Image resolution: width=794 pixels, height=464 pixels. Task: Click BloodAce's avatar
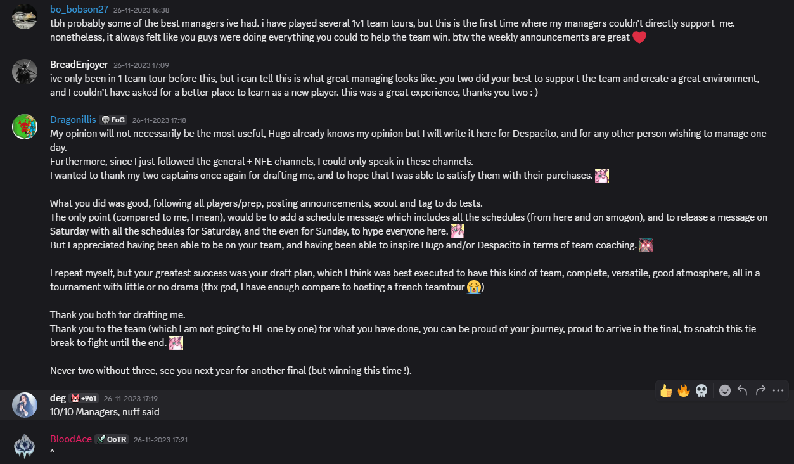click(x=25, y=446)
